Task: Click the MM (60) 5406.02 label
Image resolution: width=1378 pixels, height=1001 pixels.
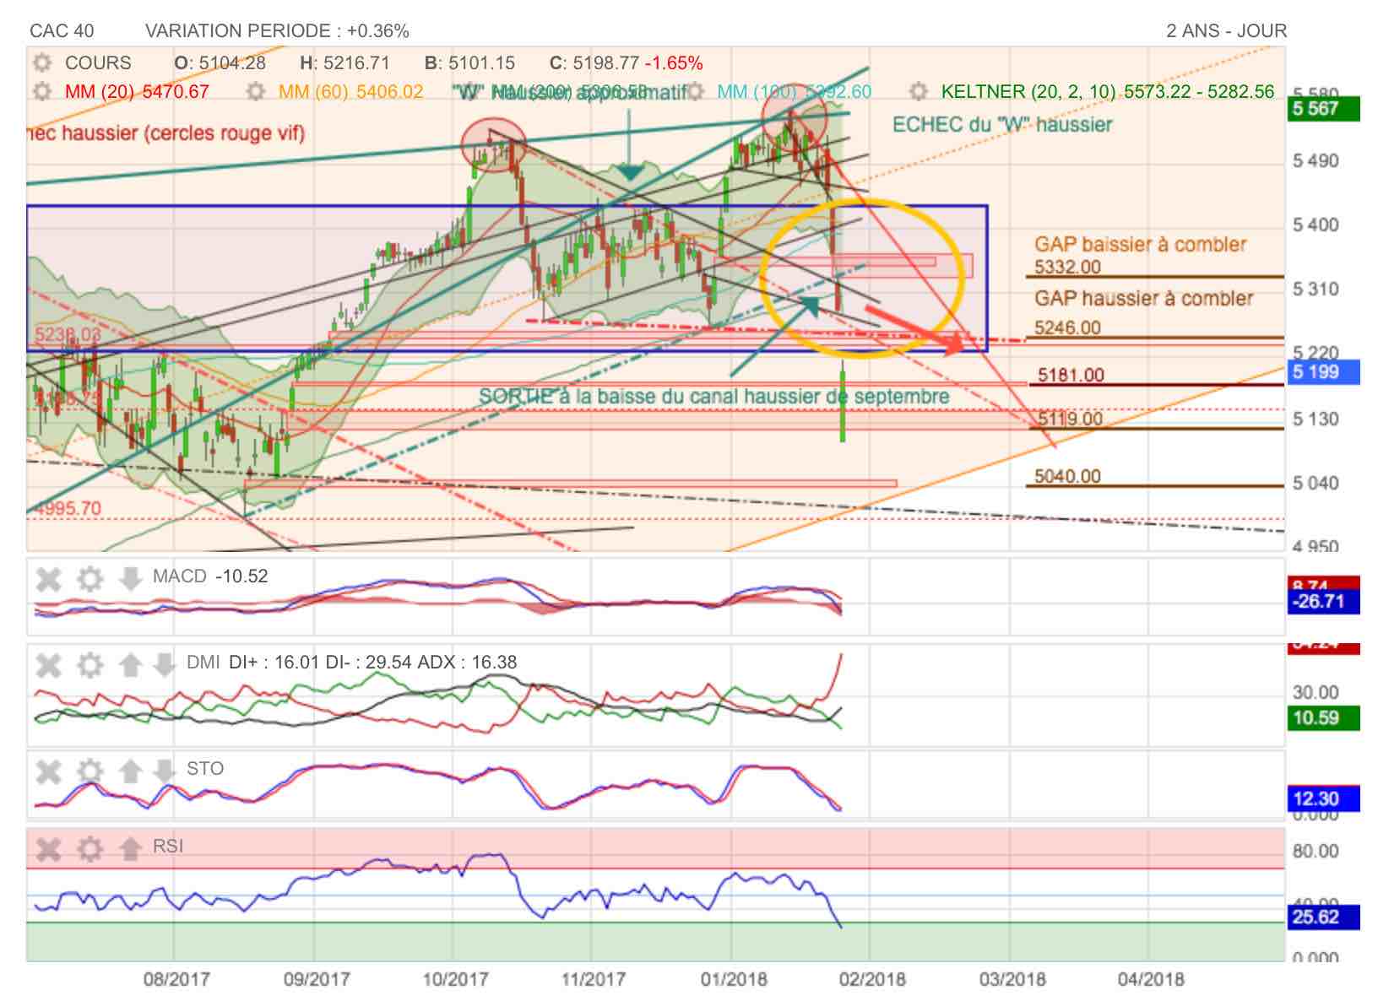Action: tap(350, 91)
